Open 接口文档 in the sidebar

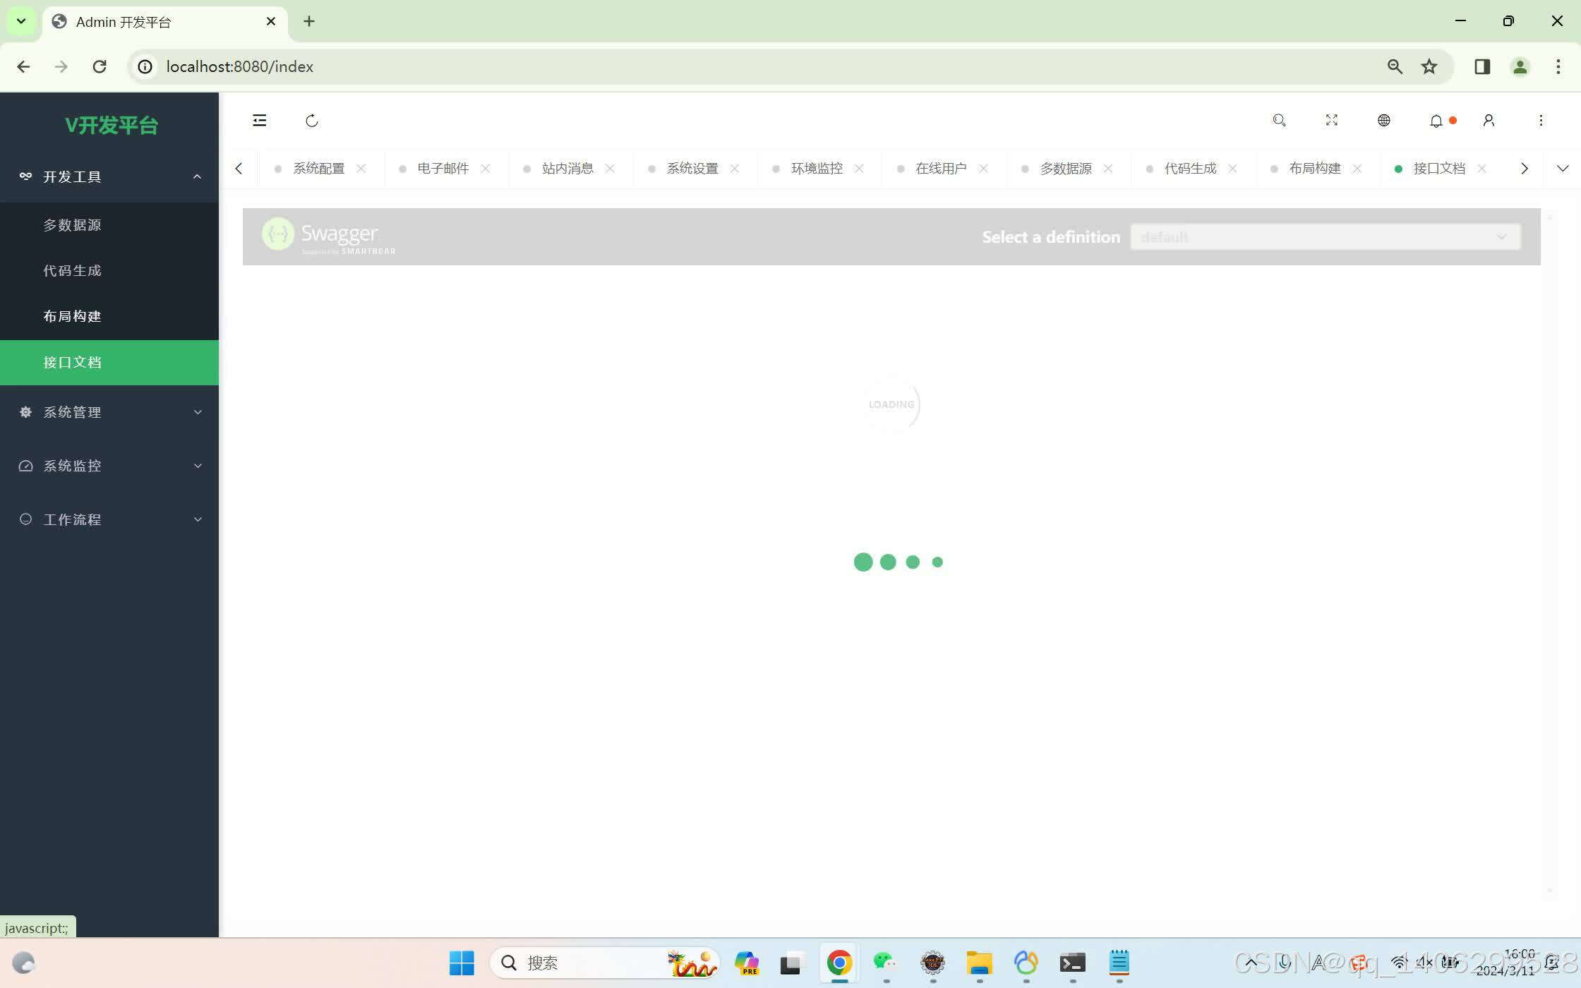[109, 363]
